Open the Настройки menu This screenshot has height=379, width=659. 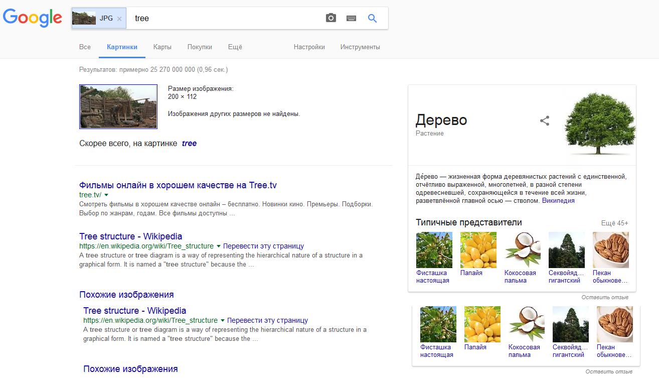(x=309, y=47)
